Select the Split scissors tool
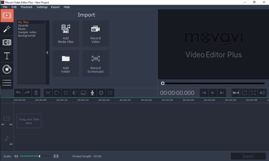The height and width of the screenshot is (161, 269). (48, 93)
